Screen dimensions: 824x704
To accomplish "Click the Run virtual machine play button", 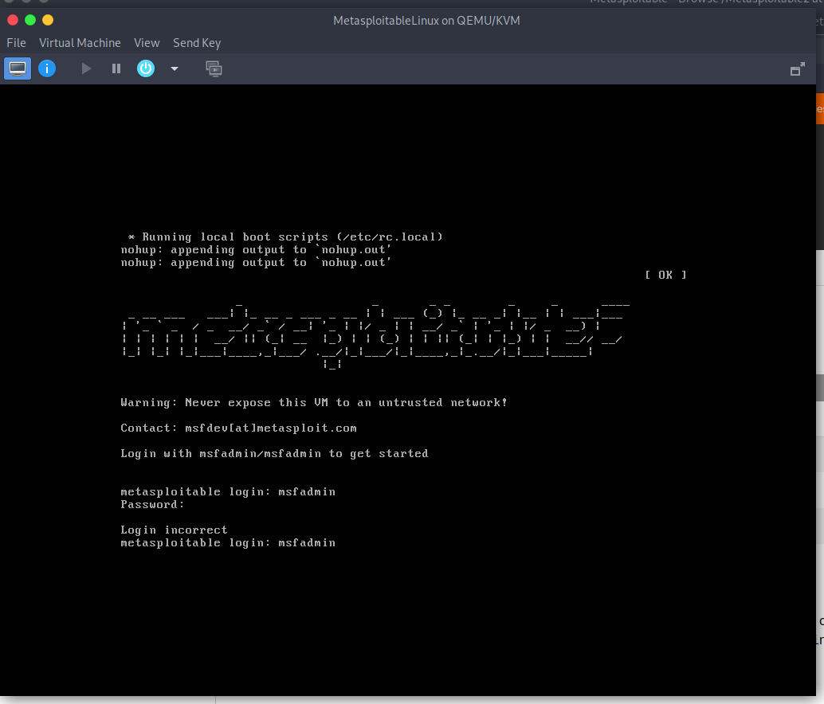I will (x=86, y=68).
